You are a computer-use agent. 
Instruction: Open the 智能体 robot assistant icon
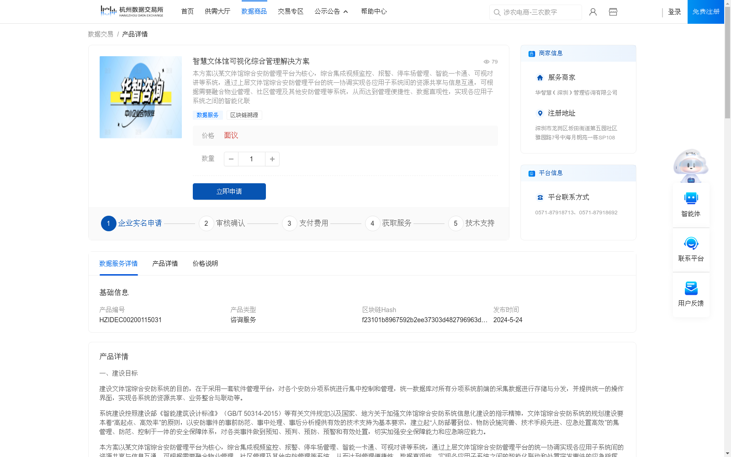coord(691,198)
